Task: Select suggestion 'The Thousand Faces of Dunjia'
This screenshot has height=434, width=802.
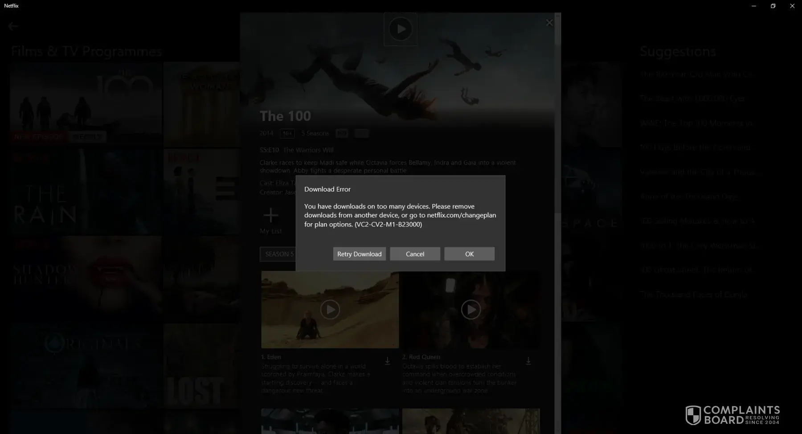Action: pyautogui.click(x=693, y=295)
